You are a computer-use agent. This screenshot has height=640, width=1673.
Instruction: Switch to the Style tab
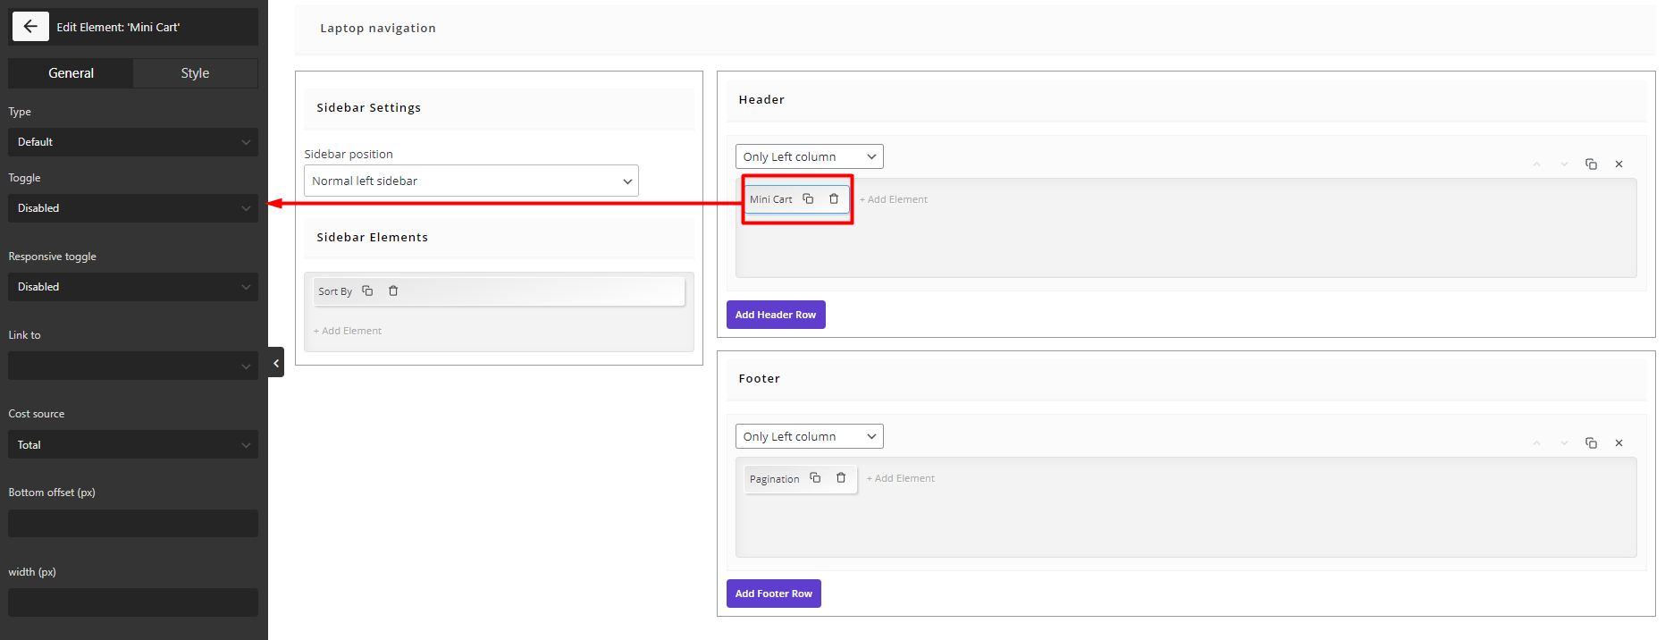(x=195, y=73)
